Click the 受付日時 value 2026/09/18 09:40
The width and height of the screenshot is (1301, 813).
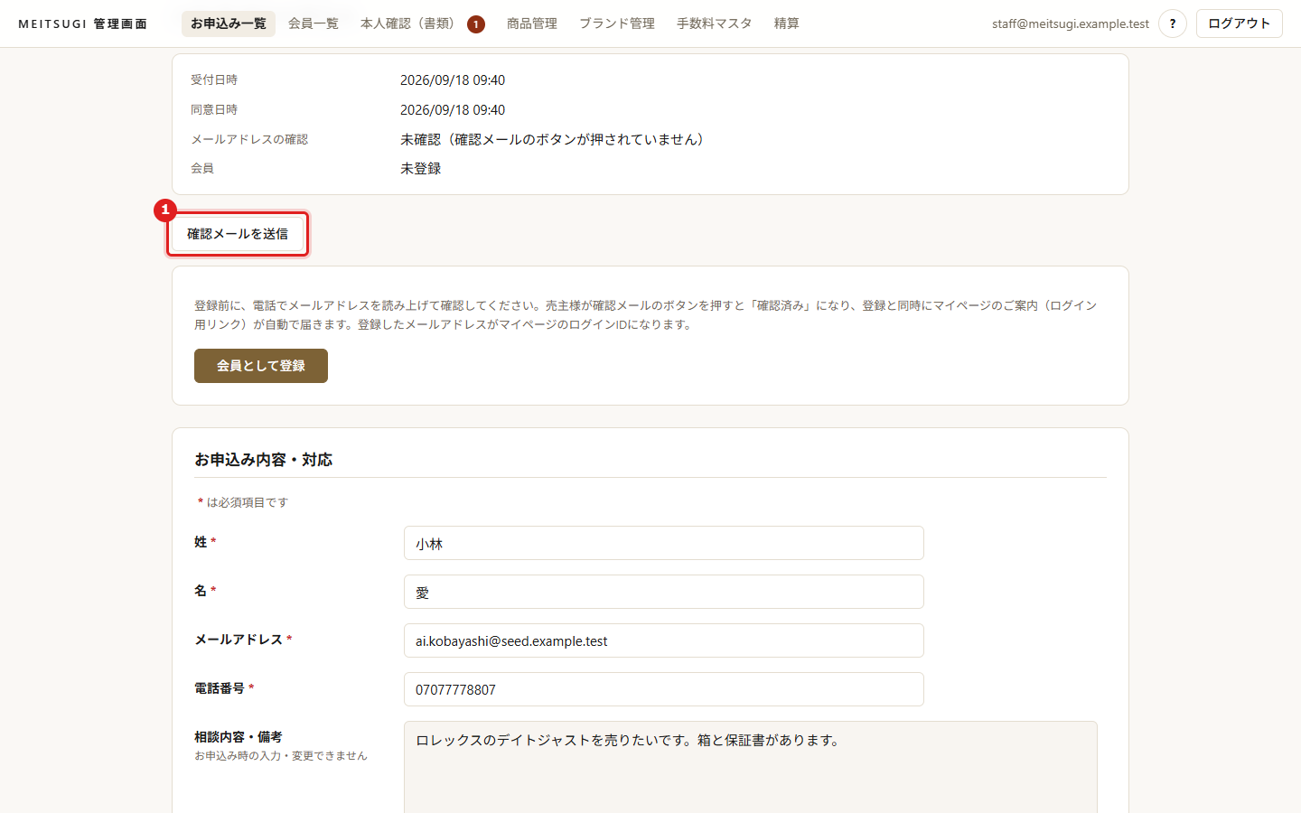[453, 80]
